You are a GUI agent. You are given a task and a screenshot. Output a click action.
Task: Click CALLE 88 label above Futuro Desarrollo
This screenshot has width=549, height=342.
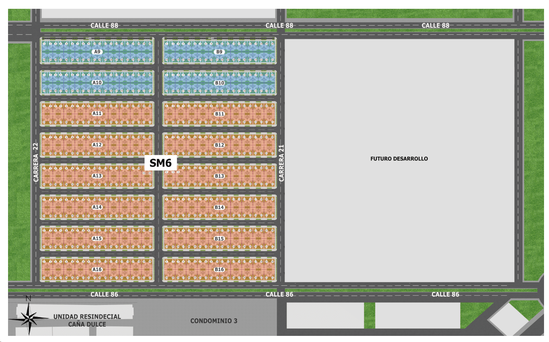435,26
